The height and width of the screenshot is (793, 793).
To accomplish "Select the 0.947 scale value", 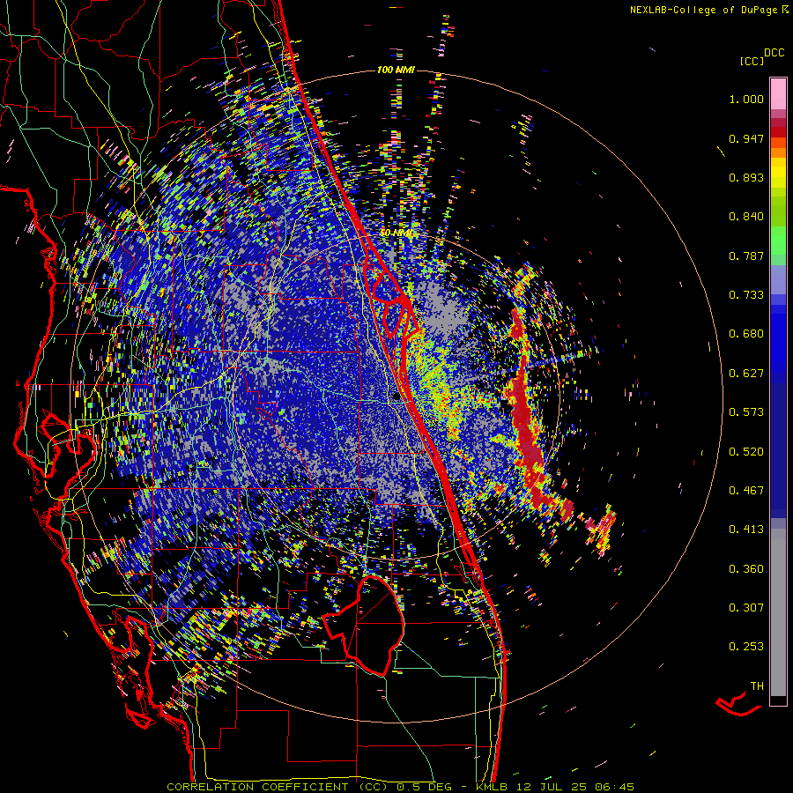I will (746, 138).
